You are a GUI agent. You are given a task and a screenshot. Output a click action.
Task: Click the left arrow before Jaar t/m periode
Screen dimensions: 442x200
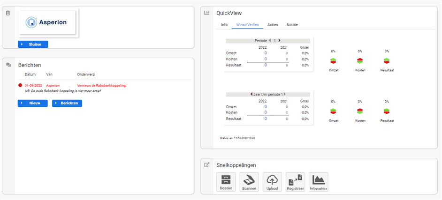coord(251,94)
